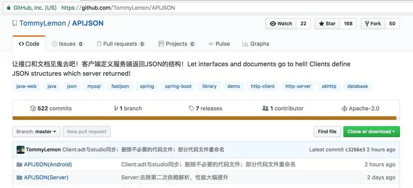Click the fastjson topic tag
The height and width of the screenshot is (188, 413).
(x=120, y=86)
